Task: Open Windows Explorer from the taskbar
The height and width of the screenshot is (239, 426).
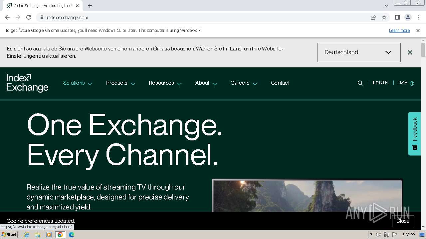Action: tap(38, 235)
